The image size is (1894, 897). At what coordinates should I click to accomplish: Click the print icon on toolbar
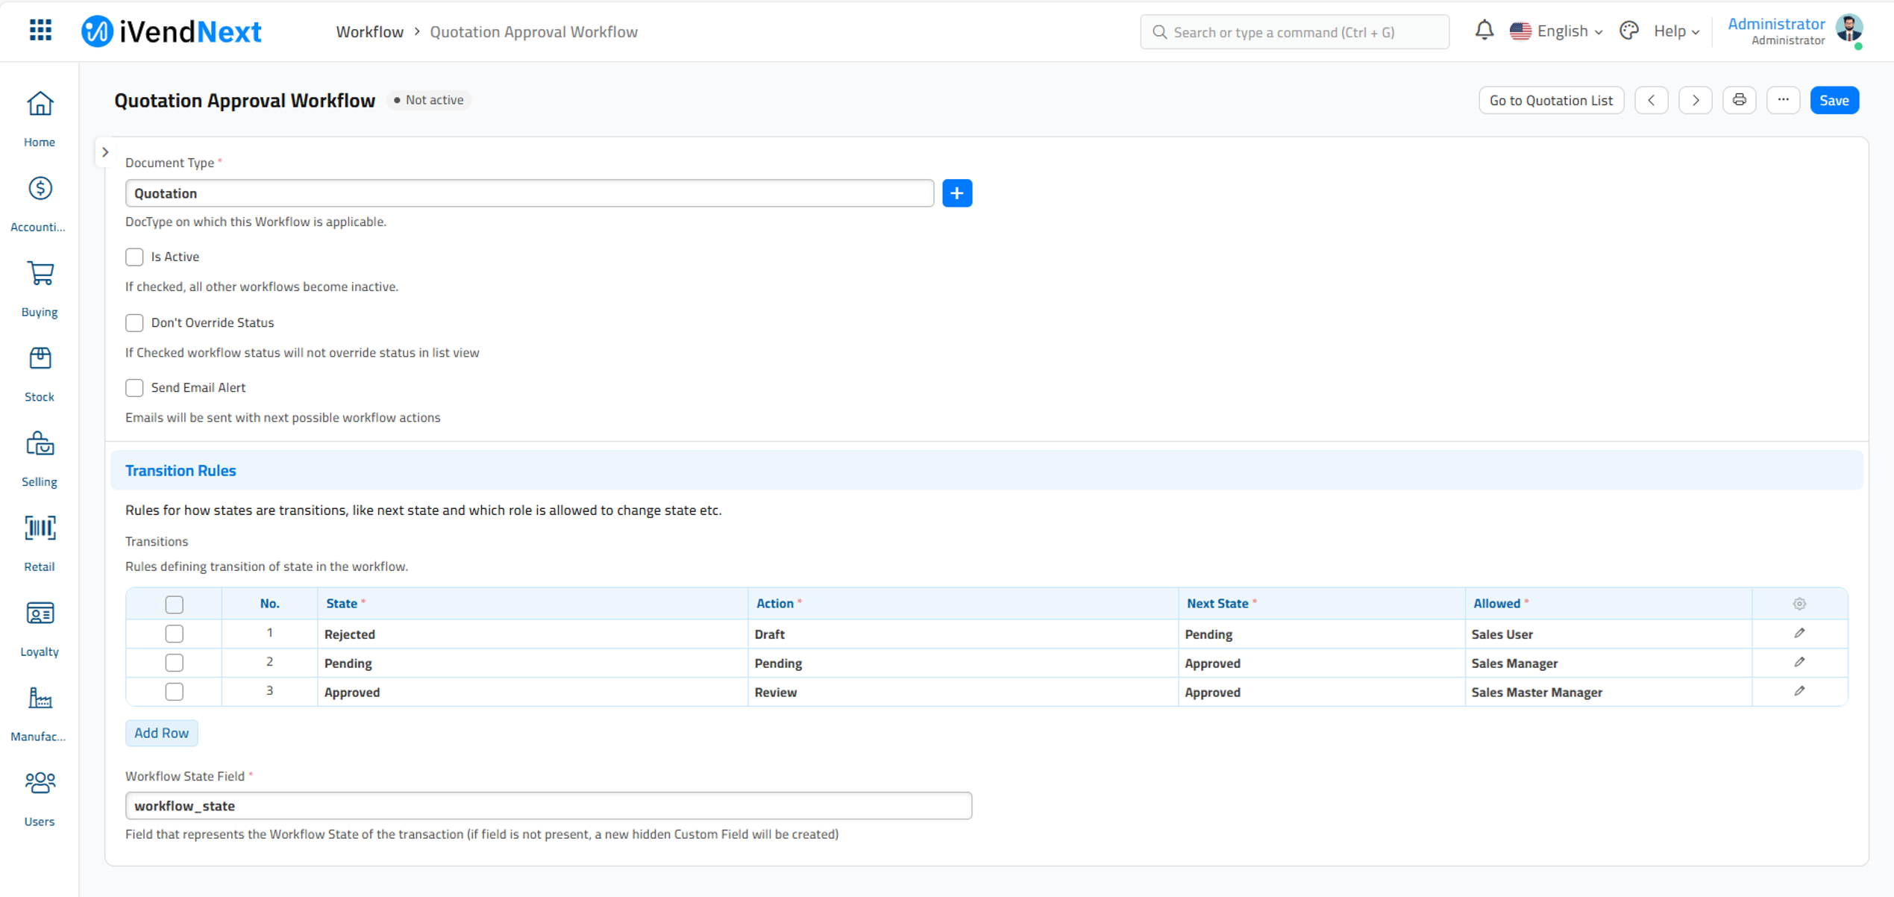1740,99
